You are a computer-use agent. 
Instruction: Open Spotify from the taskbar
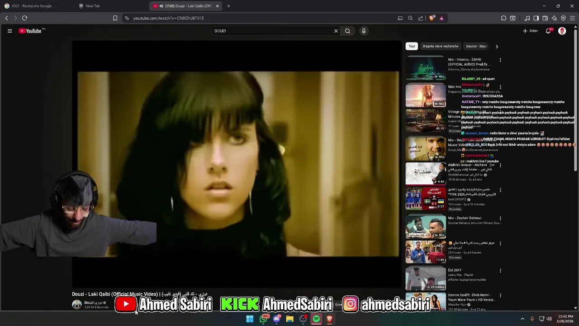(316, 319)
